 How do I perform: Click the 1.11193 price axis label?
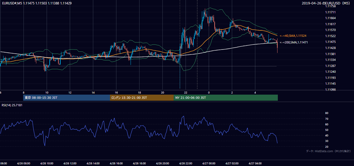point(330,78)
